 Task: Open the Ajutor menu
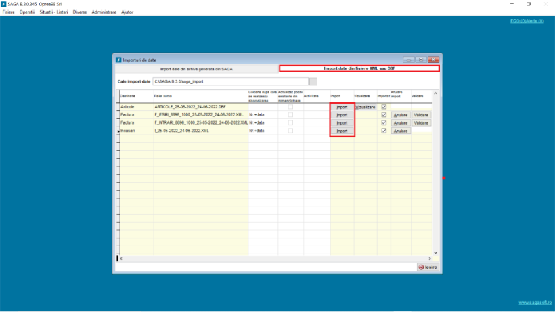click(127, 12)
